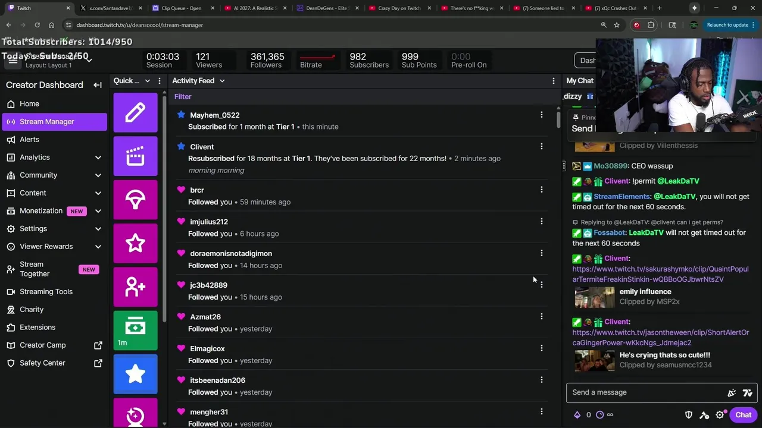Open Streaming Tools in sidebar
This screenshot has width=762, height=428.
pos(54,291)
